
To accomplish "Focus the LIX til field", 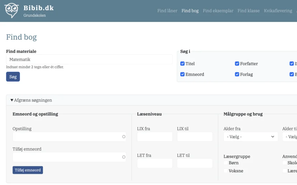I will (x=195, y=137).
